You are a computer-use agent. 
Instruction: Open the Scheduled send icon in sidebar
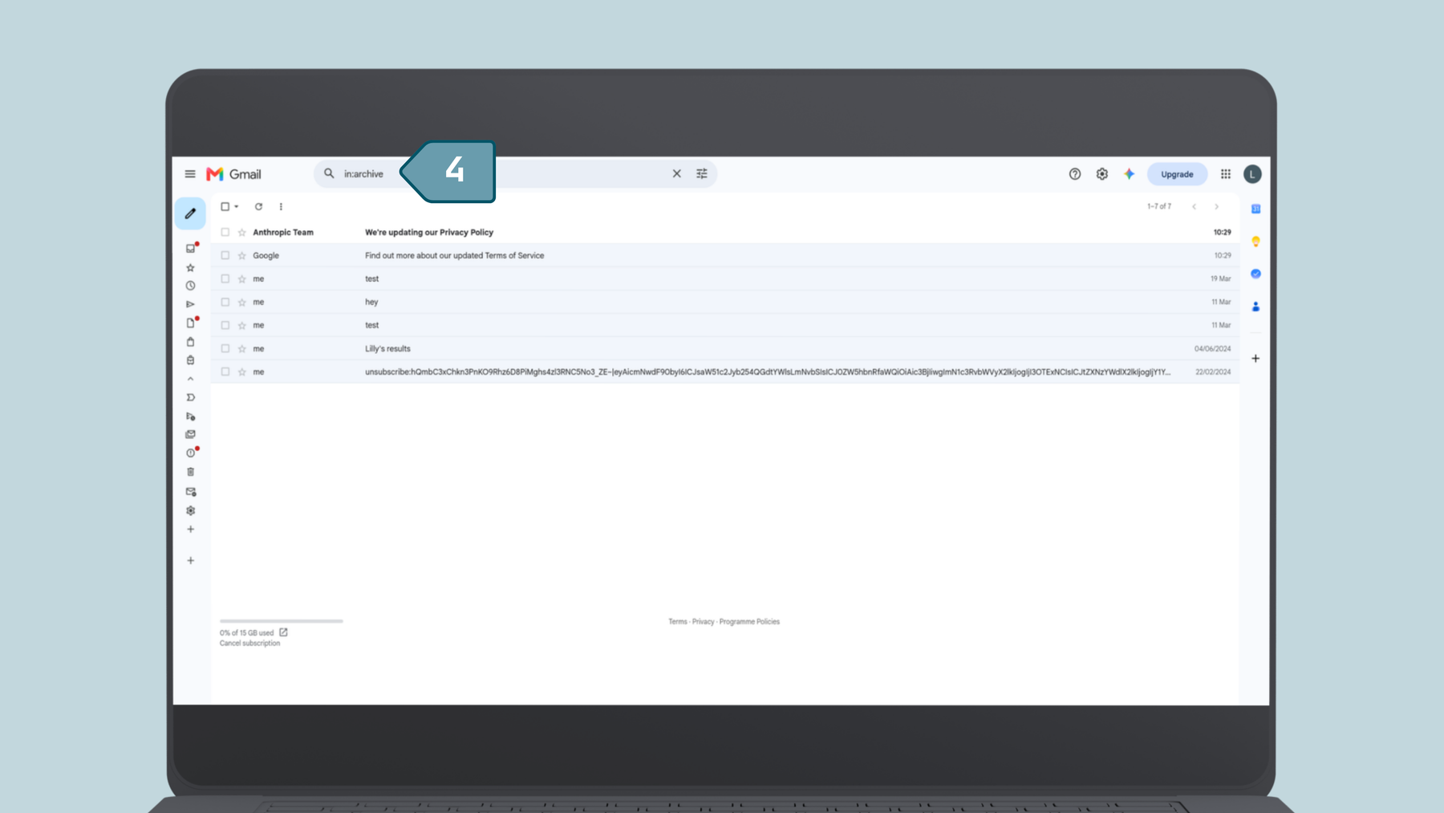pos(190,417)
